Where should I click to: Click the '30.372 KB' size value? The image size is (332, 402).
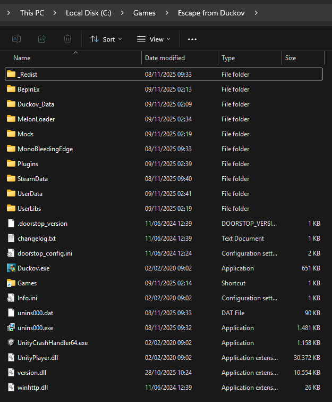click(x=307, y=358)
